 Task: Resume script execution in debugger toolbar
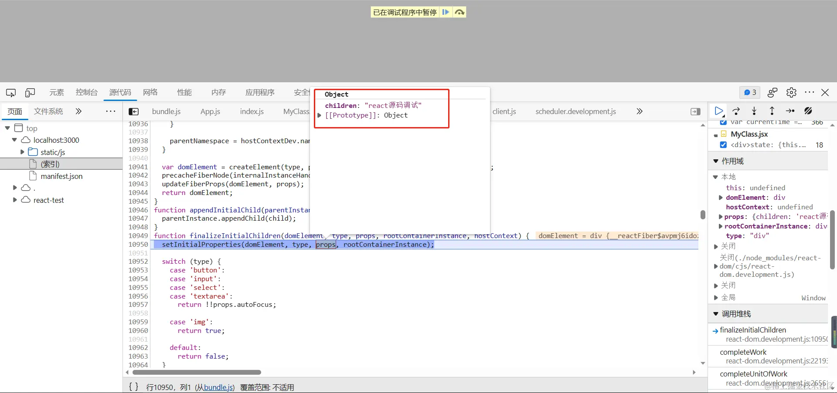[719, 111]
